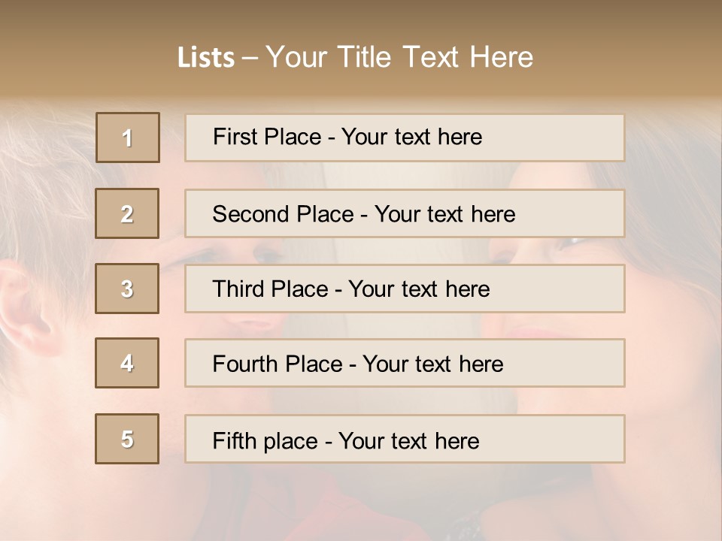The image size is (722, 541).
Task: Pick the number 4 square
Action: pos(127,363)
